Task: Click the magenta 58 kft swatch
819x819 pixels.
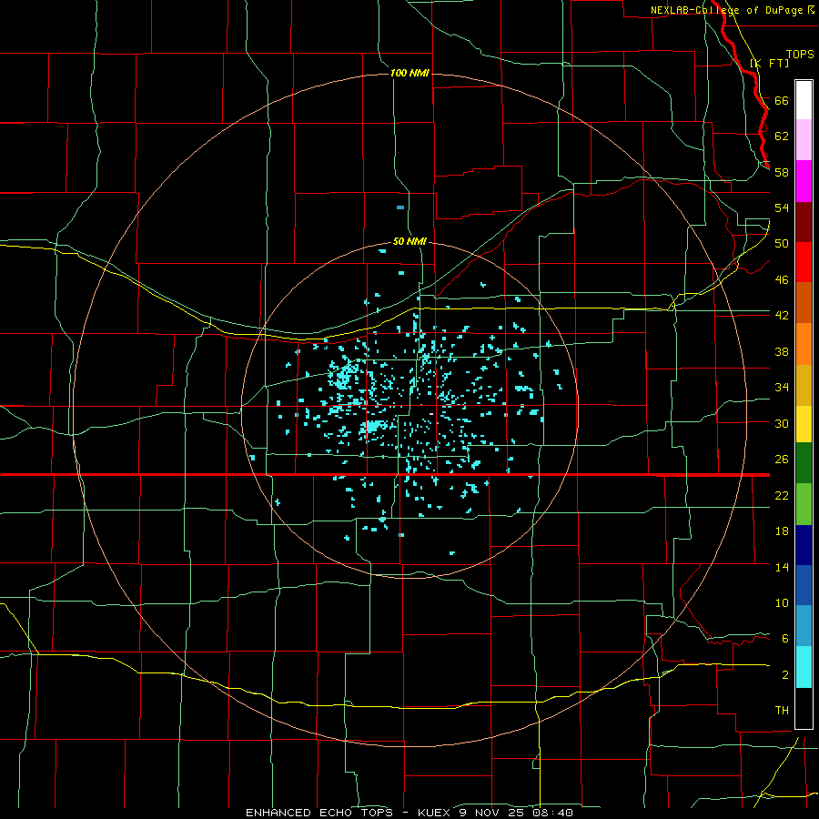Action: pos(804,181)
